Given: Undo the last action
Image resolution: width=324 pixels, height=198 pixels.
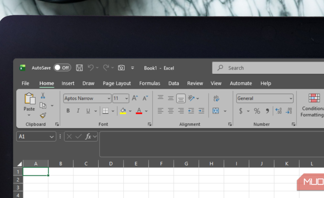Looking at the screenshot, I should (91, 68).
